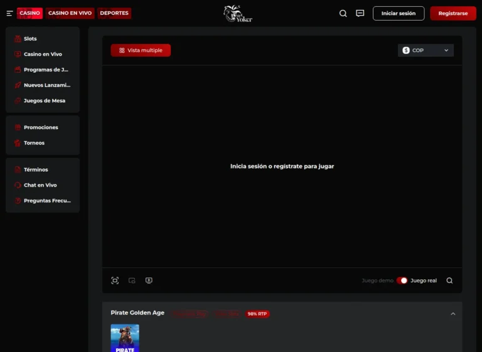This screenshot has width=482, height=352.
Task: Open the hamburger menu icon
Action: (9, 13)
